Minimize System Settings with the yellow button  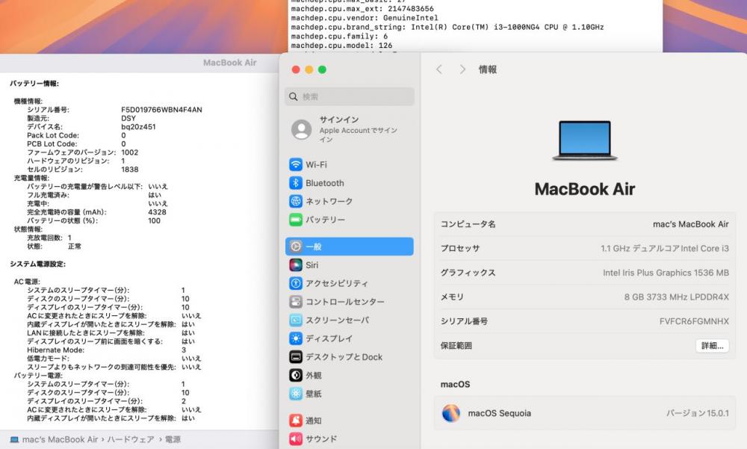click(x=309, y=69)
